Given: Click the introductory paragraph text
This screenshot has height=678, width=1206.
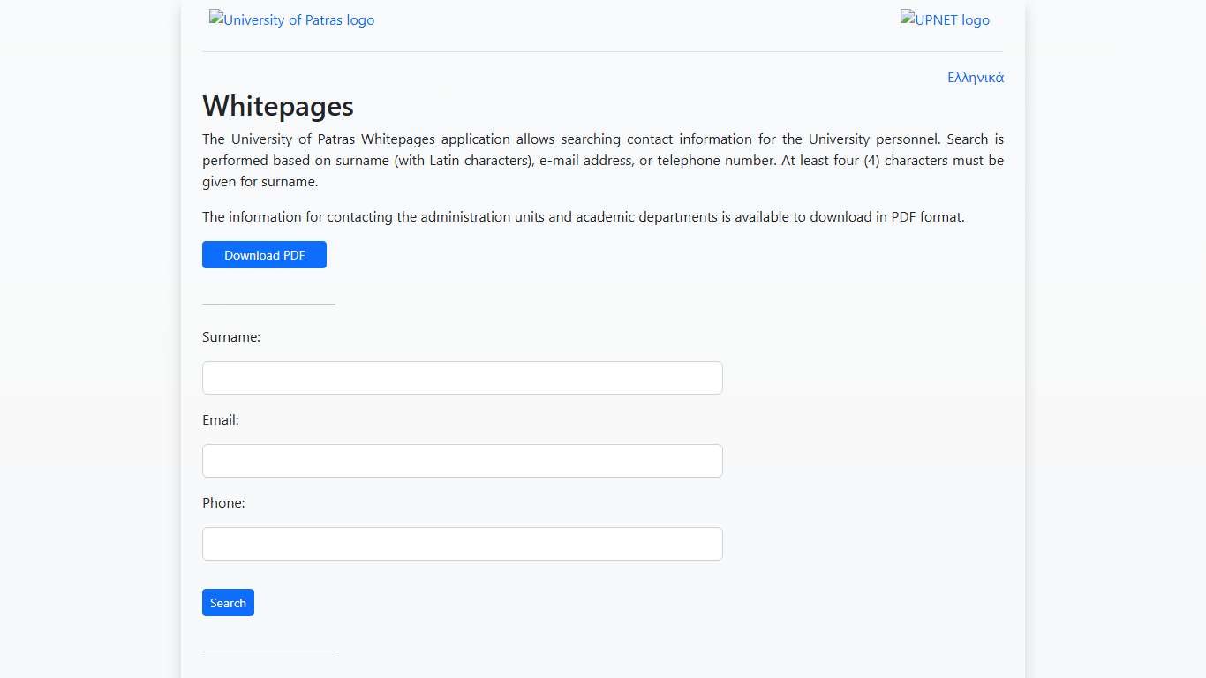Looking at the screenshot, I should click(x=603, y=160).
